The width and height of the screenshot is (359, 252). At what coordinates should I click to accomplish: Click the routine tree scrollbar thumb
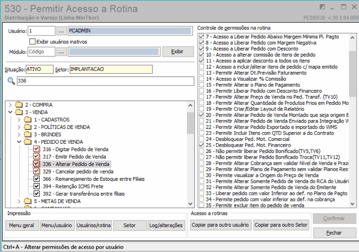point(190,123)
